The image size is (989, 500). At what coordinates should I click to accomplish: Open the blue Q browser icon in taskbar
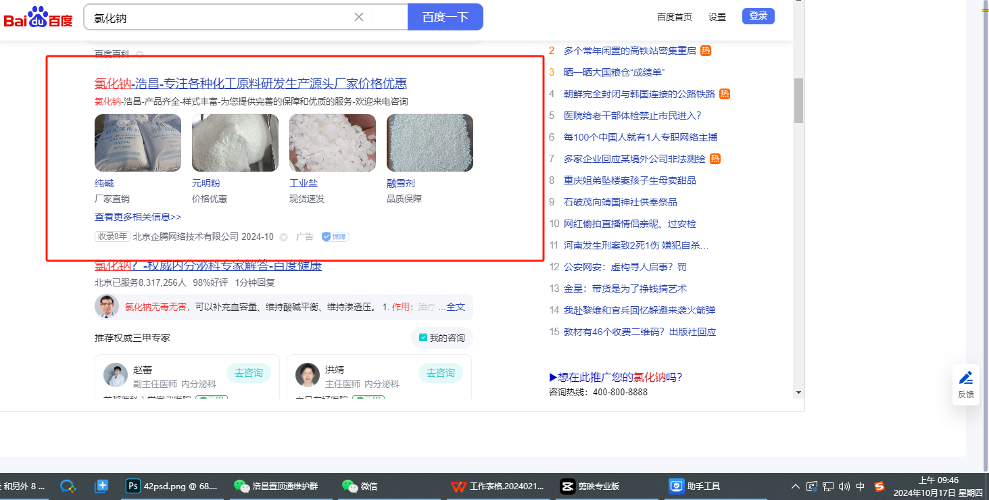(x=68, y=486)
